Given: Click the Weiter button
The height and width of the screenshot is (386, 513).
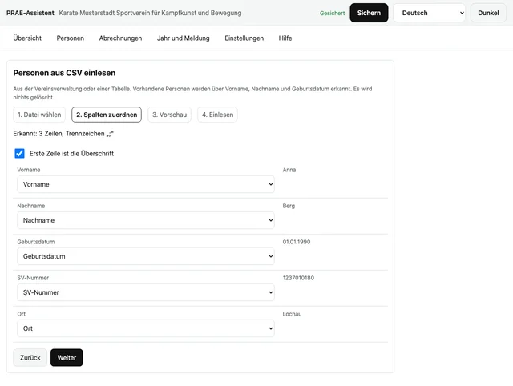Looking at the screenshot, I should [x=67, y=357].
